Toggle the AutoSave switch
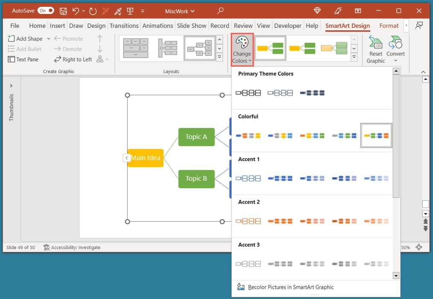The height and width of the screenshot is (299, 433). coord(46,11)
